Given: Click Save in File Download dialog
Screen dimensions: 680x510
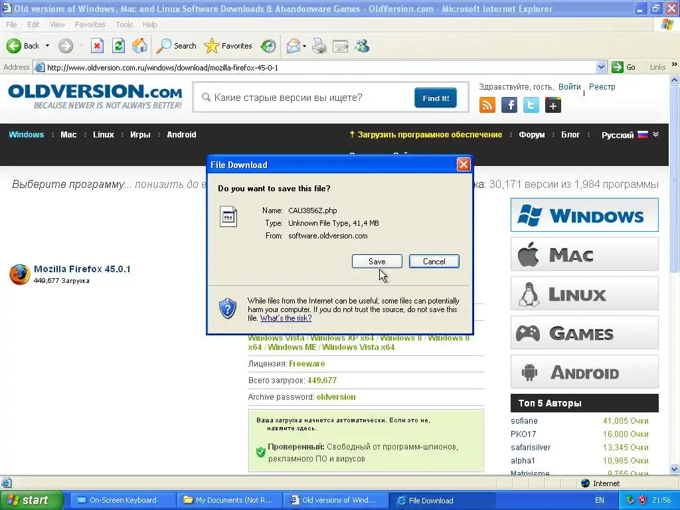Looking at the screenshot, I should pyautogui.click(x=377, y=262).
